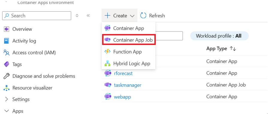Open the Create dropdown chevron

point(132,16)
